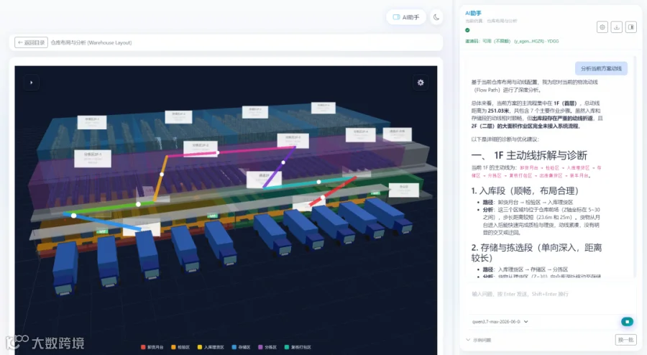Select blue 存储区 legend item
The width and height of the screenshot is (647, 355).
click(241, 347)
